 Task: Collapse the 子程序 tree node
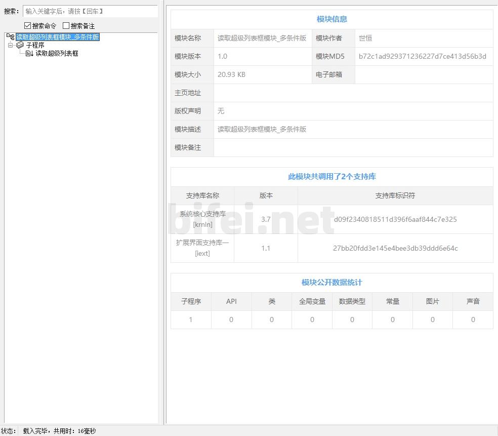pos(10,45)
